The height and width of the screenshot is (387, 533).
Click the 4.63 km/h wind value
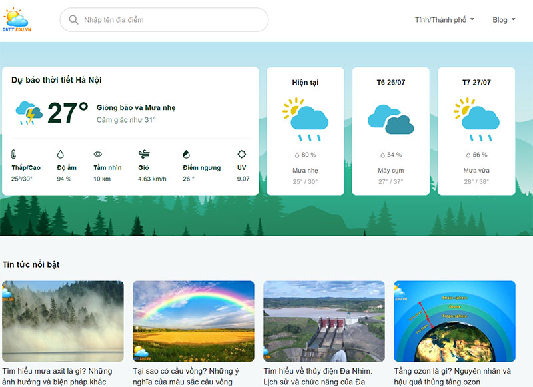pyautogui.click(x=153, y=179)
